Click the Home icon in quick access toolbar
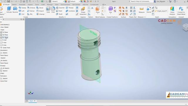 point(21,1)
